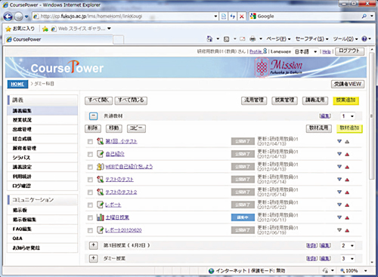Check the レポート20120620 checkbox
This screenshot has height=277, width=378.
(90, 230)
